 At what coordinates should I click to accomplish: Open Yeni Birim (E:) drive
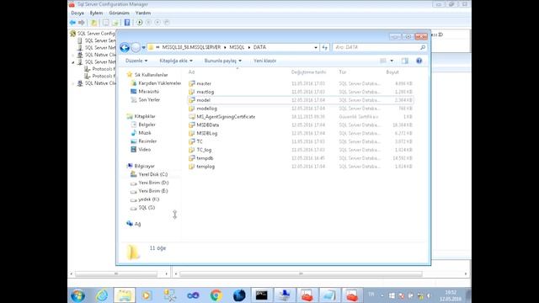coord(153,191)
